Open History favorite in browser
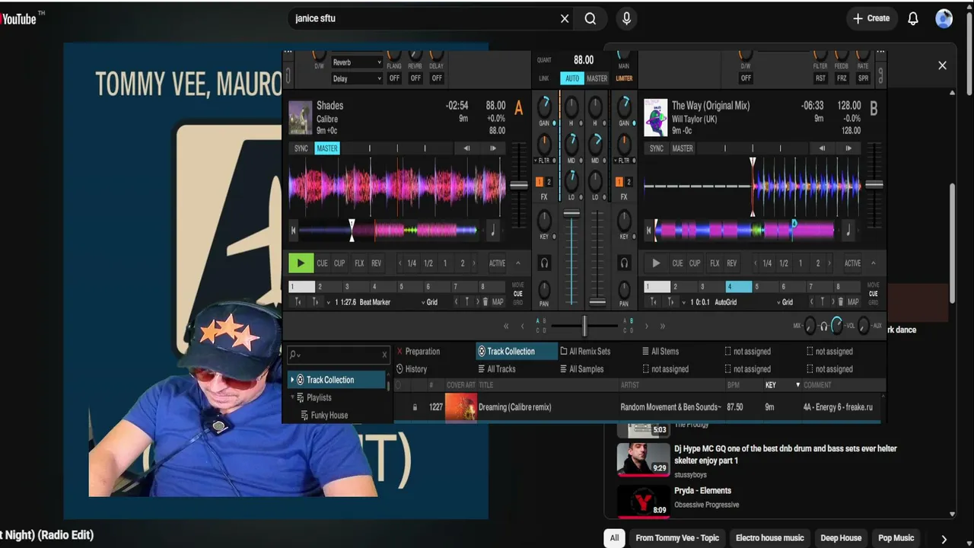This screenshot has height=548, width=974. point(411,369)
